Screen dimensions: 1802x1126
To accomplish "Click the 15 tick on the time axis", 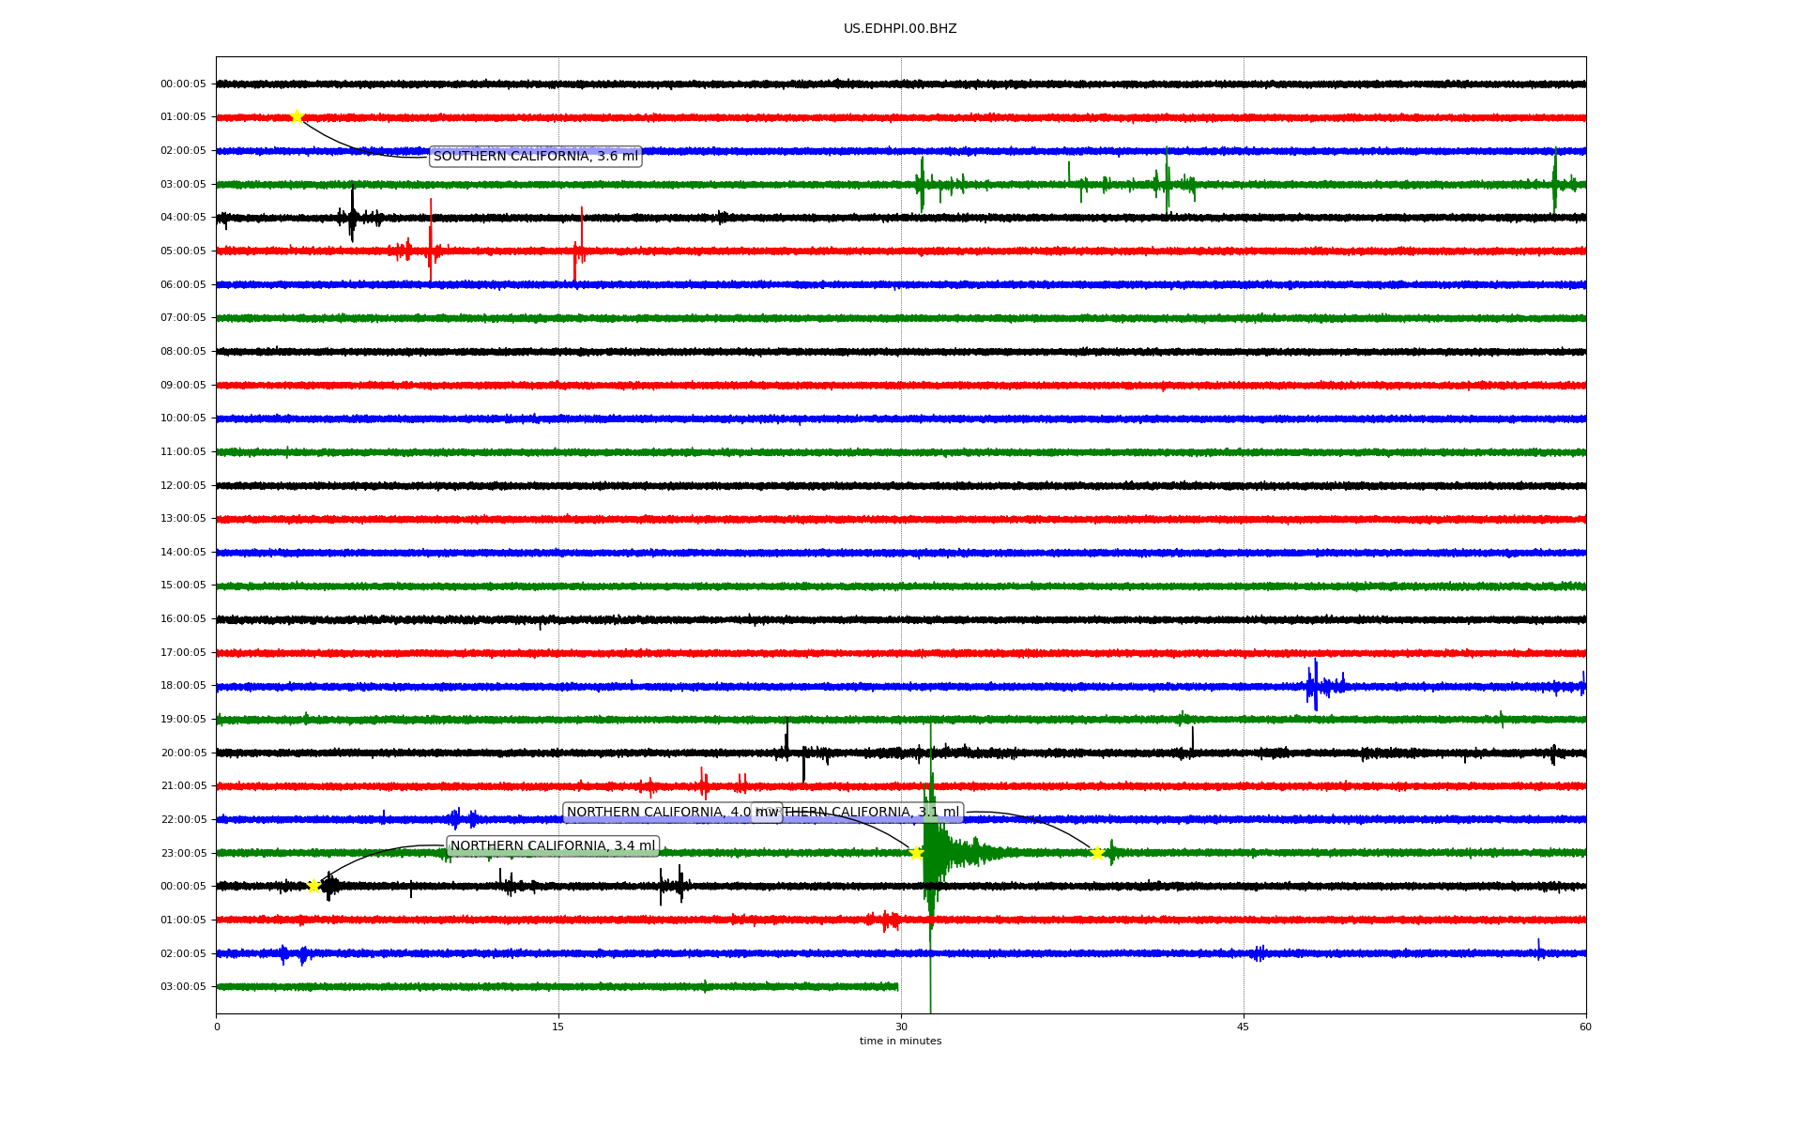I will pos(558,1027).
